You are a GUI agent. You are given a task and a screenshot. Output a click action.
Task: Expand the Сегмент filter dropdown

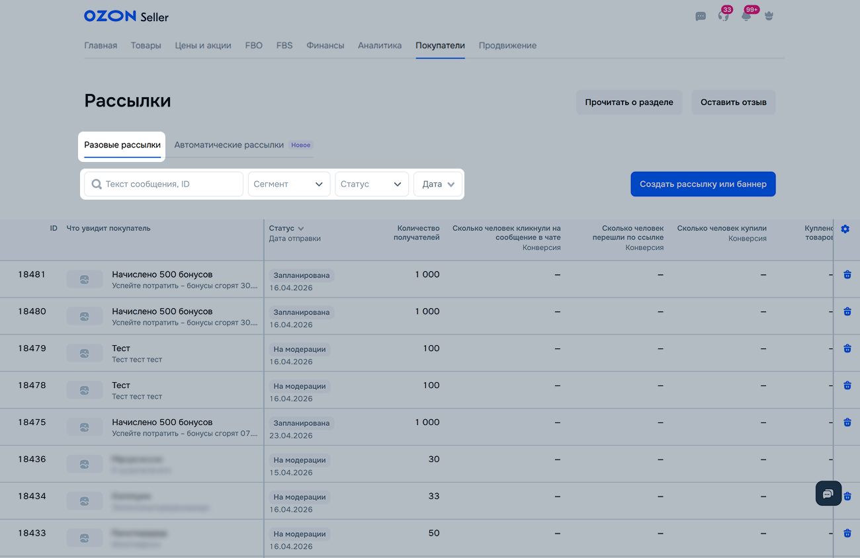pos(289,184)
